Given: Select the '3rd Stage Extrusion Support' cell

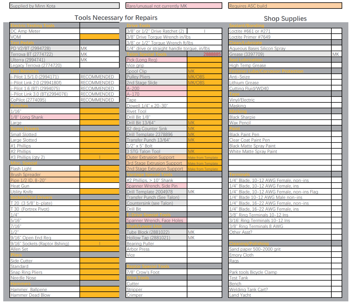Looking at the screenshot, I should point(157,163).
